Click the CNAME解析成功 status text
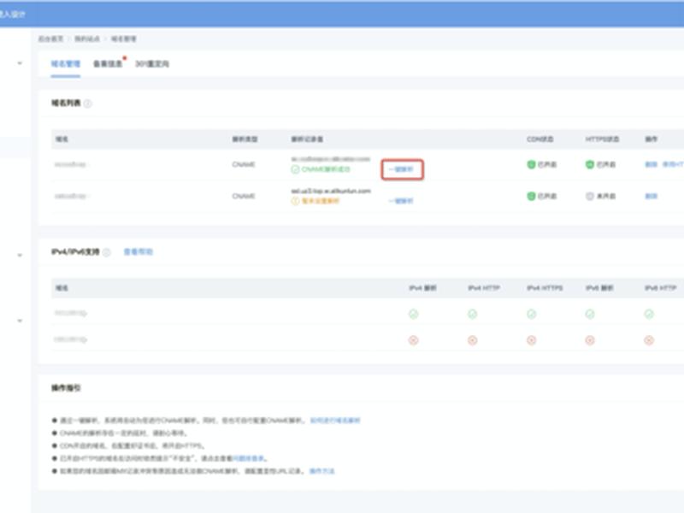 point(326,169)
